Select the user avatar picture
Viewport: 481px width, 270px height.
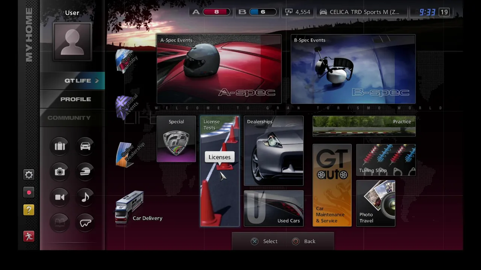pos(72,41)
